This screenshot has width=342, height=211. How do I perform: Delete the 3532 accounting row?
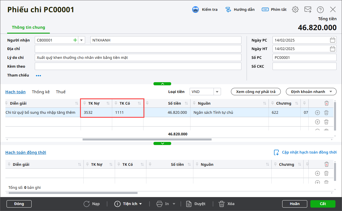(x=326, y=113)
